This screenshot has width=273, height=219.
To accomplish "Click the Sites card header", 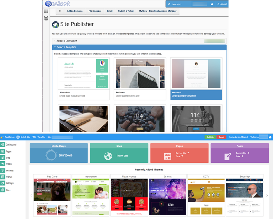I will [x=119, y=146].
